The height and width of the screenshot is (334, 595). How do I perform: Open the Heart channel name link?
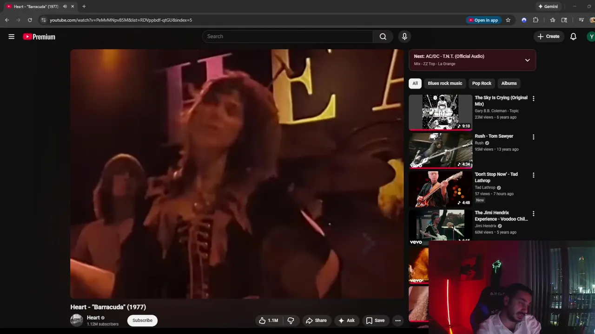(x=93, y=318)
